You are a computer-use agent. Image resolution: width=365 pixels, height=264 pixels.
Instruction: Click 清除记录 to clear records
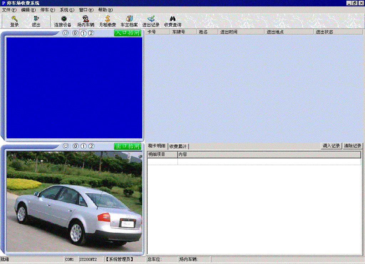point(353,146)
